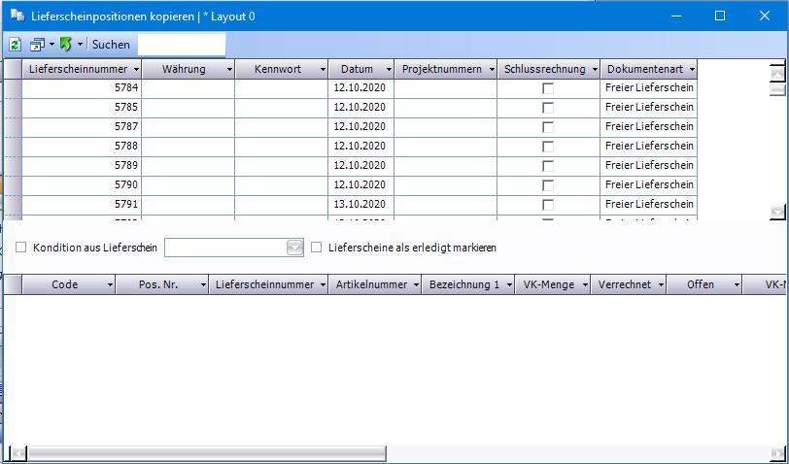
Task: Click the Artikelnummer column filter arrow
Action: click(416, 284)
